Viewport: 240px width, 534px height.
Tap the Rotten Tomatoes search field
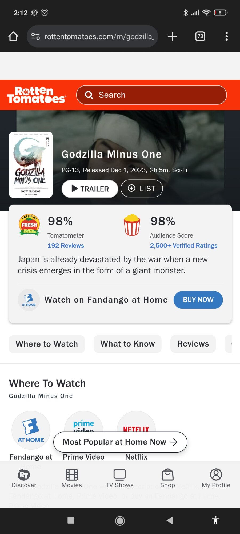151,95
